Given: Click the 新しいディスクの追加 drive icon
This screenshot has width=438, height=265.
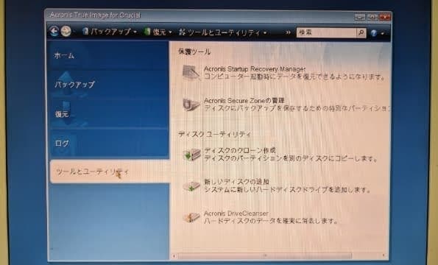Looking at the screenshot, I should [191, 186].
